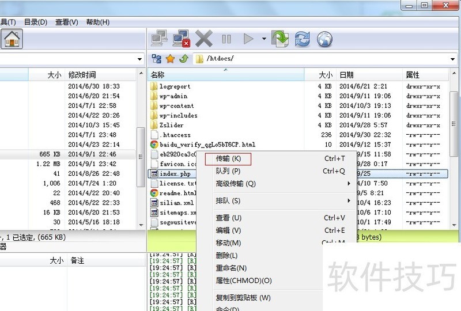Click the 修改时间 column header in local pane
The width and height of the screenshot is (461, 311).
tap(82, 75)
